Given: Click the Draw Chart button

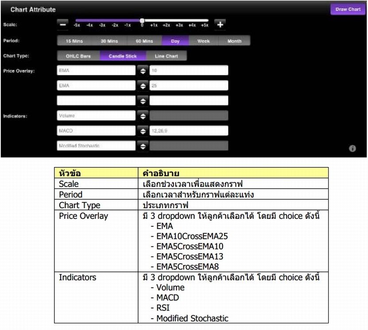Looking at the screenshot, I should click(x=348, y=9).
